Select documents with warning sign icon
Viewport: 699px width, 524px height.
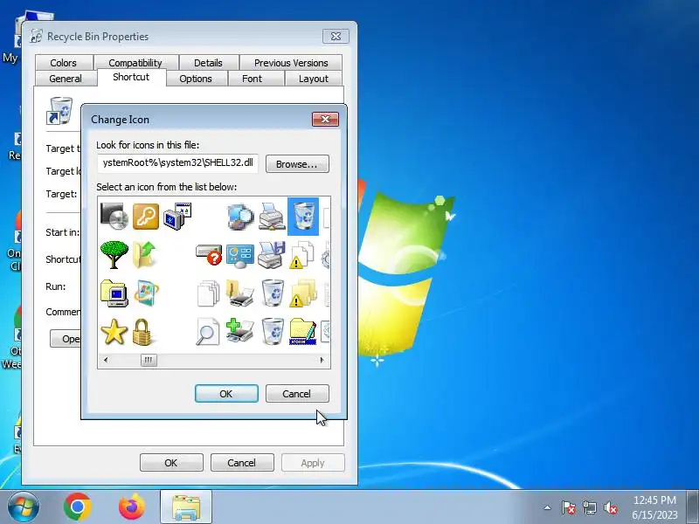pyautogui.click(x=302, y=255)
